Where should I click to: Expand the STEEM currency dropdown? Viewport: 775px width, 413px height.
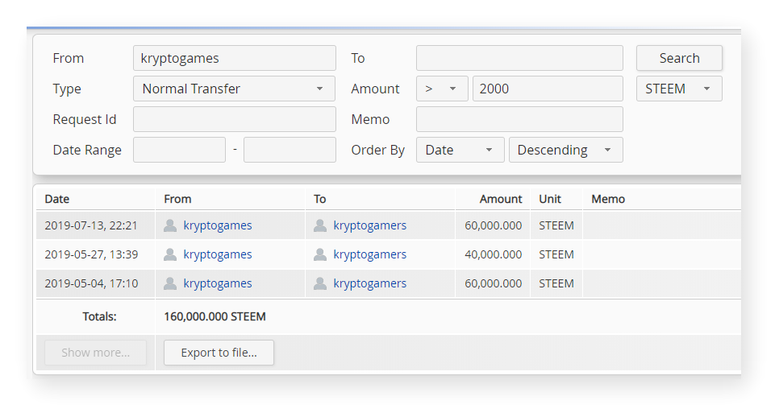pyautogui.click(x=678, y=89)
